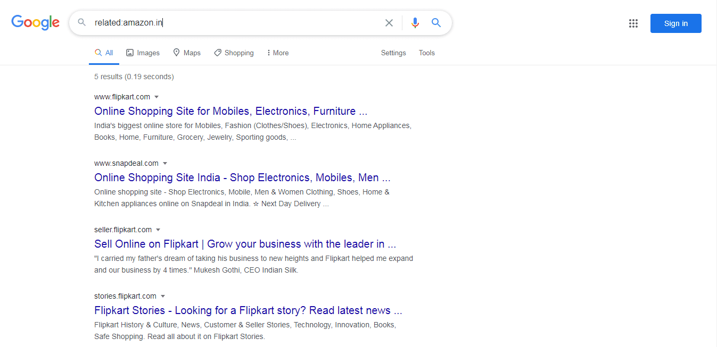Open the Sell Online on Flipkart result
This screenshot has width=717, height=347.
(245, 244)
